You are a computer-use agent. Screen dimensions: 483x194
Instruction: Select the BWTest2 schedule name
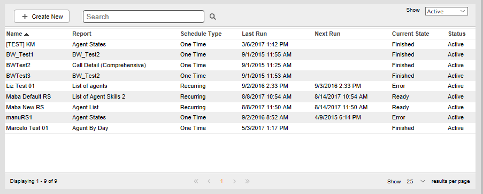point(18,65)
